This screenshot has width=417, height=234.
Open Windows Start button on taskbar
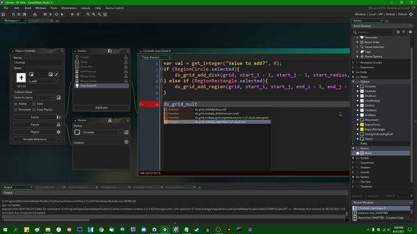pyautogui.click(x=5, y=229)
